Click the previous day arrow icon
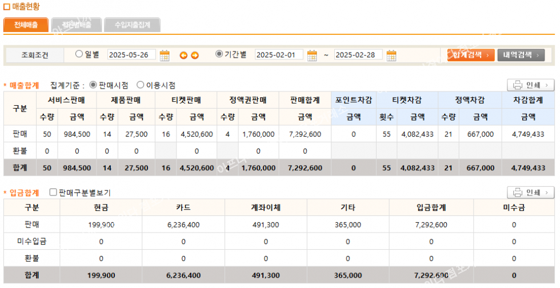Image resolution: width=560 pixels, height=288 pixels. coord(183,55)
